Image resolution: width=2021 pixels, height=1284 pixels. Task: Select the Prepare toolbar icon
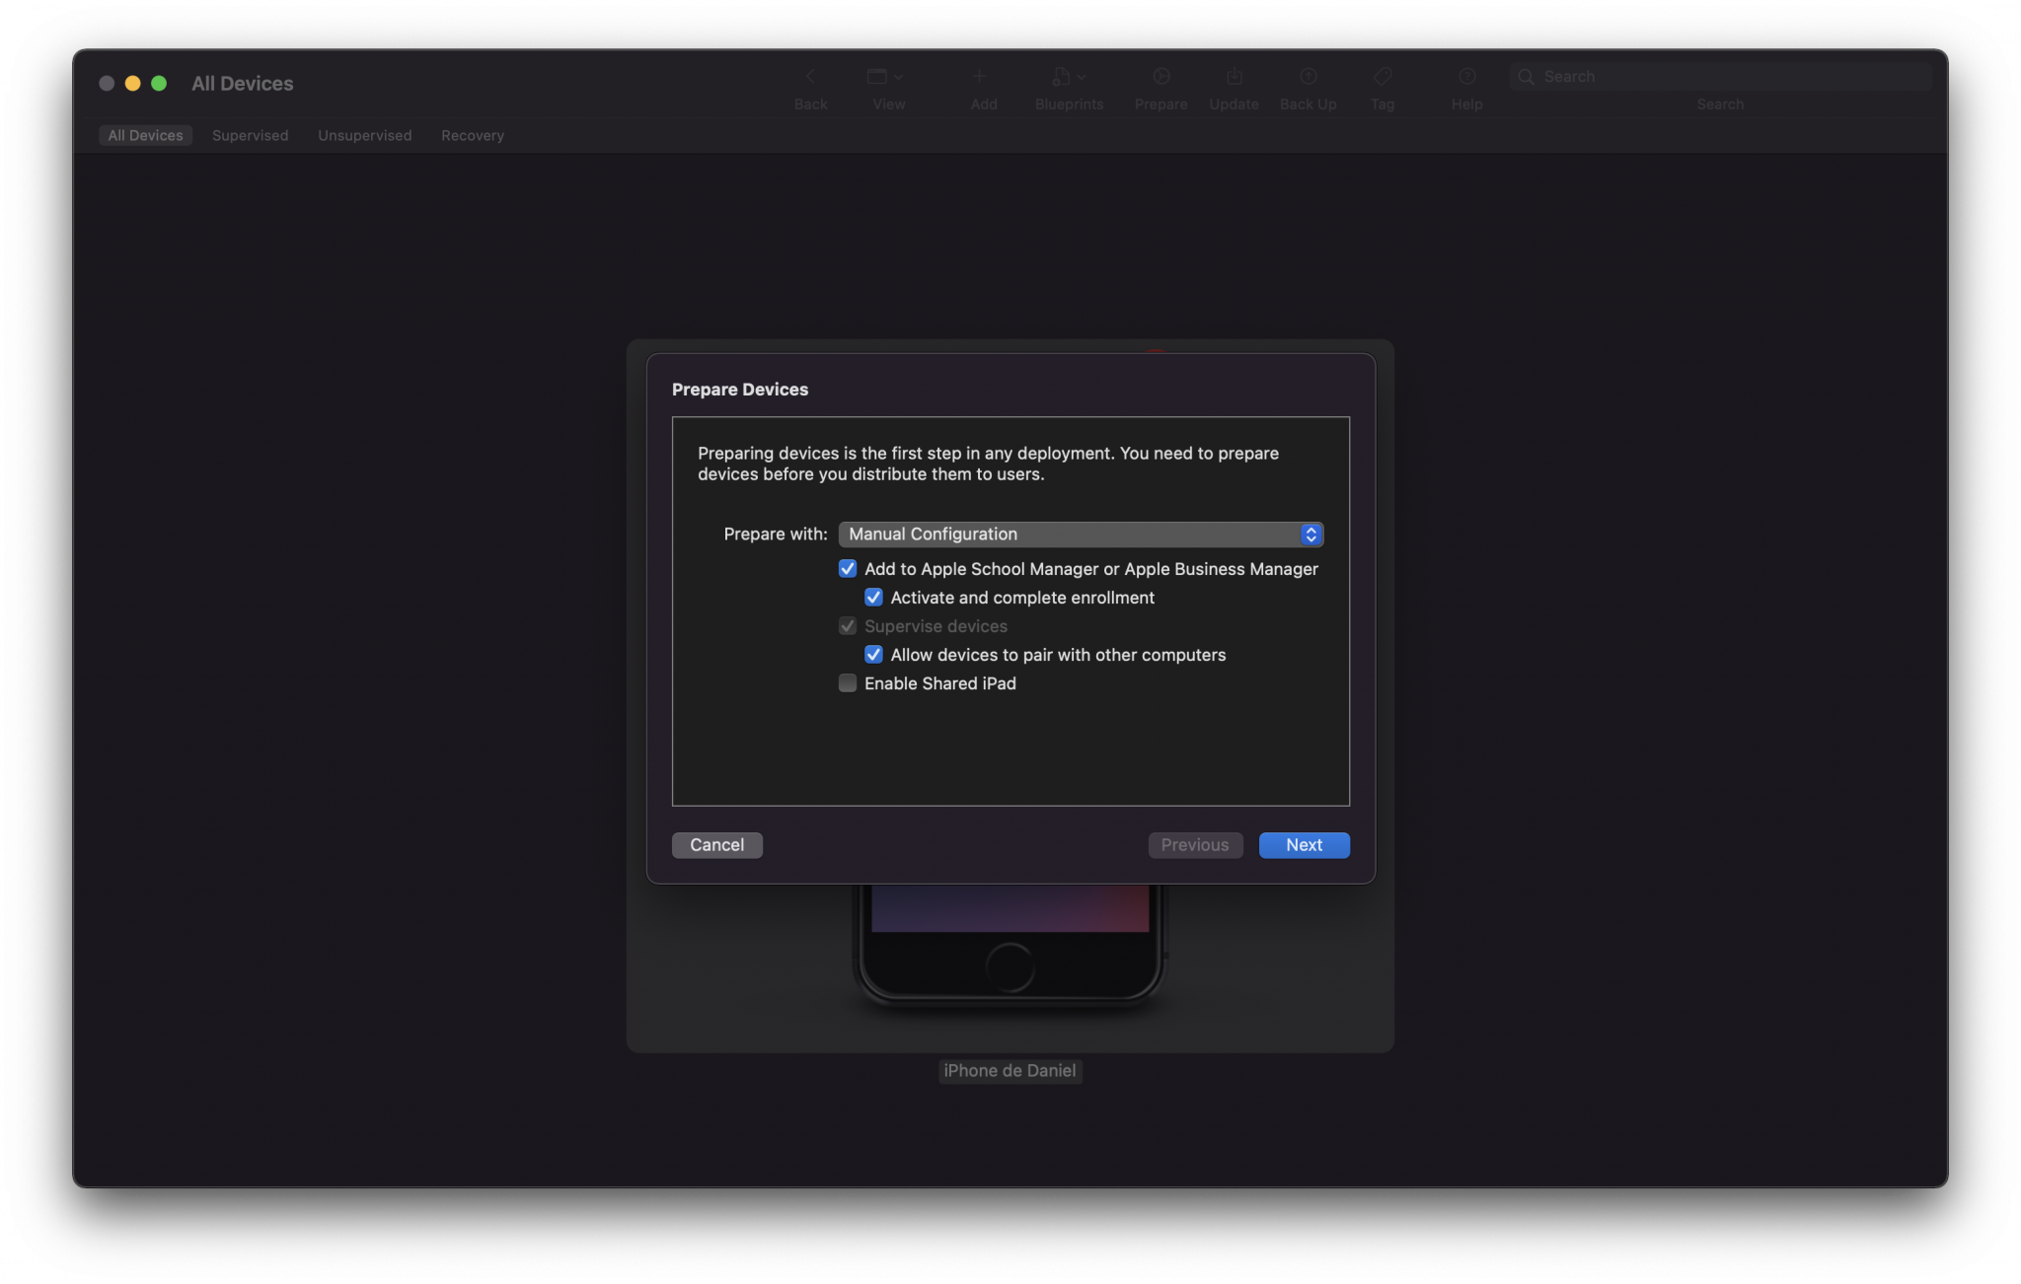coord(1160,76)
